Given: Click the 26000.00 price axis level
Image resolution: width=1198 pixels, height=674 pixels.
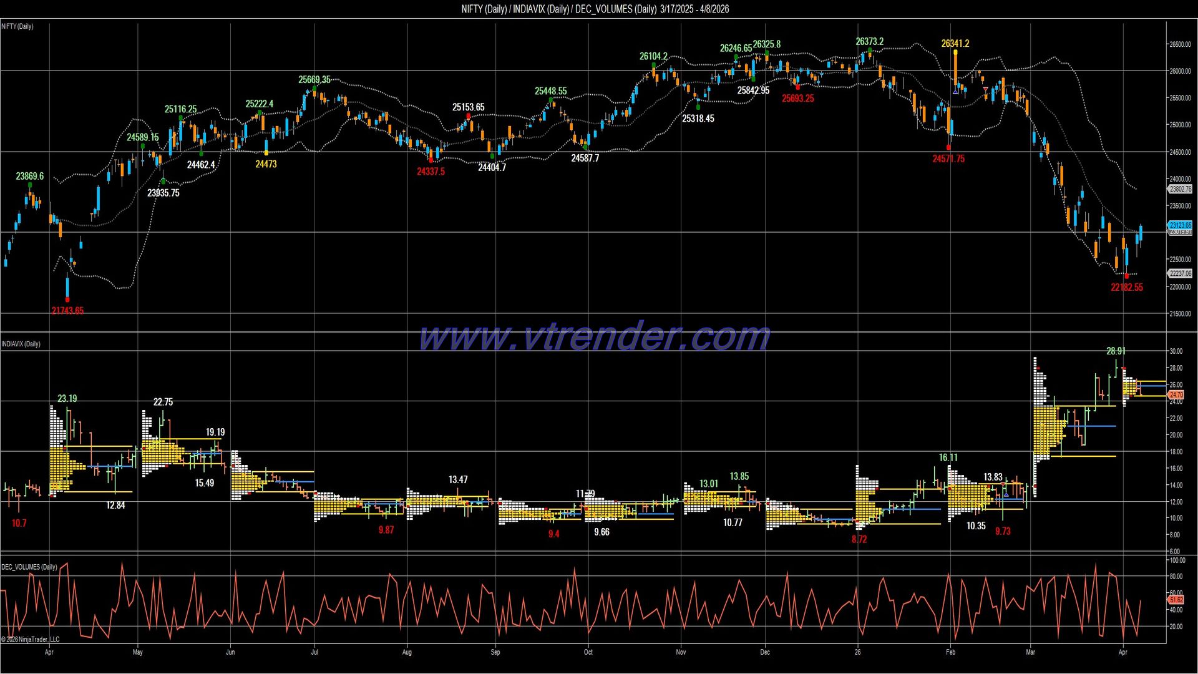Looking at the screenshot, I should pyautogui.click(x=1180, y=71).
